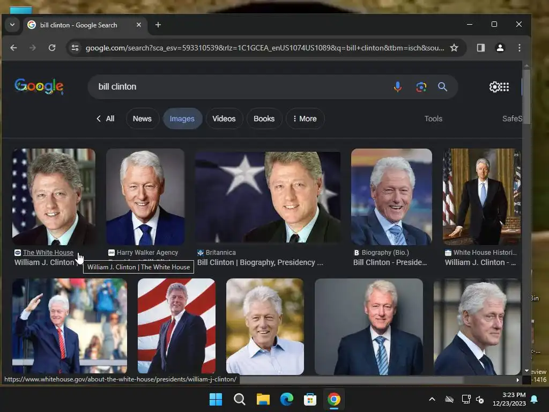Open the Biography (Bio.) image
The width and height of the screenshot is (549, 412).
pos(391,196)
